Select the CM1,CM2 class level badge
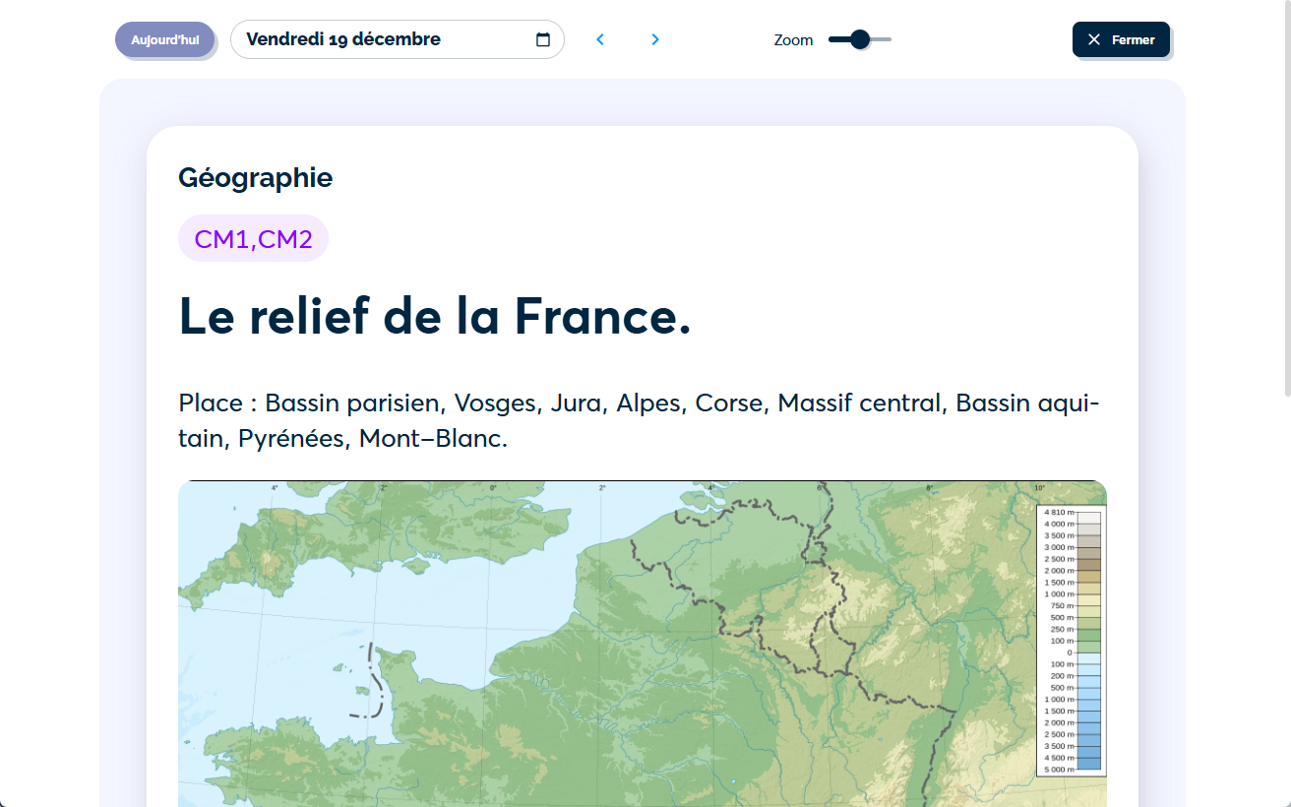The width and height of the screenshot is (1291, 807). click(x=253, y=238)
